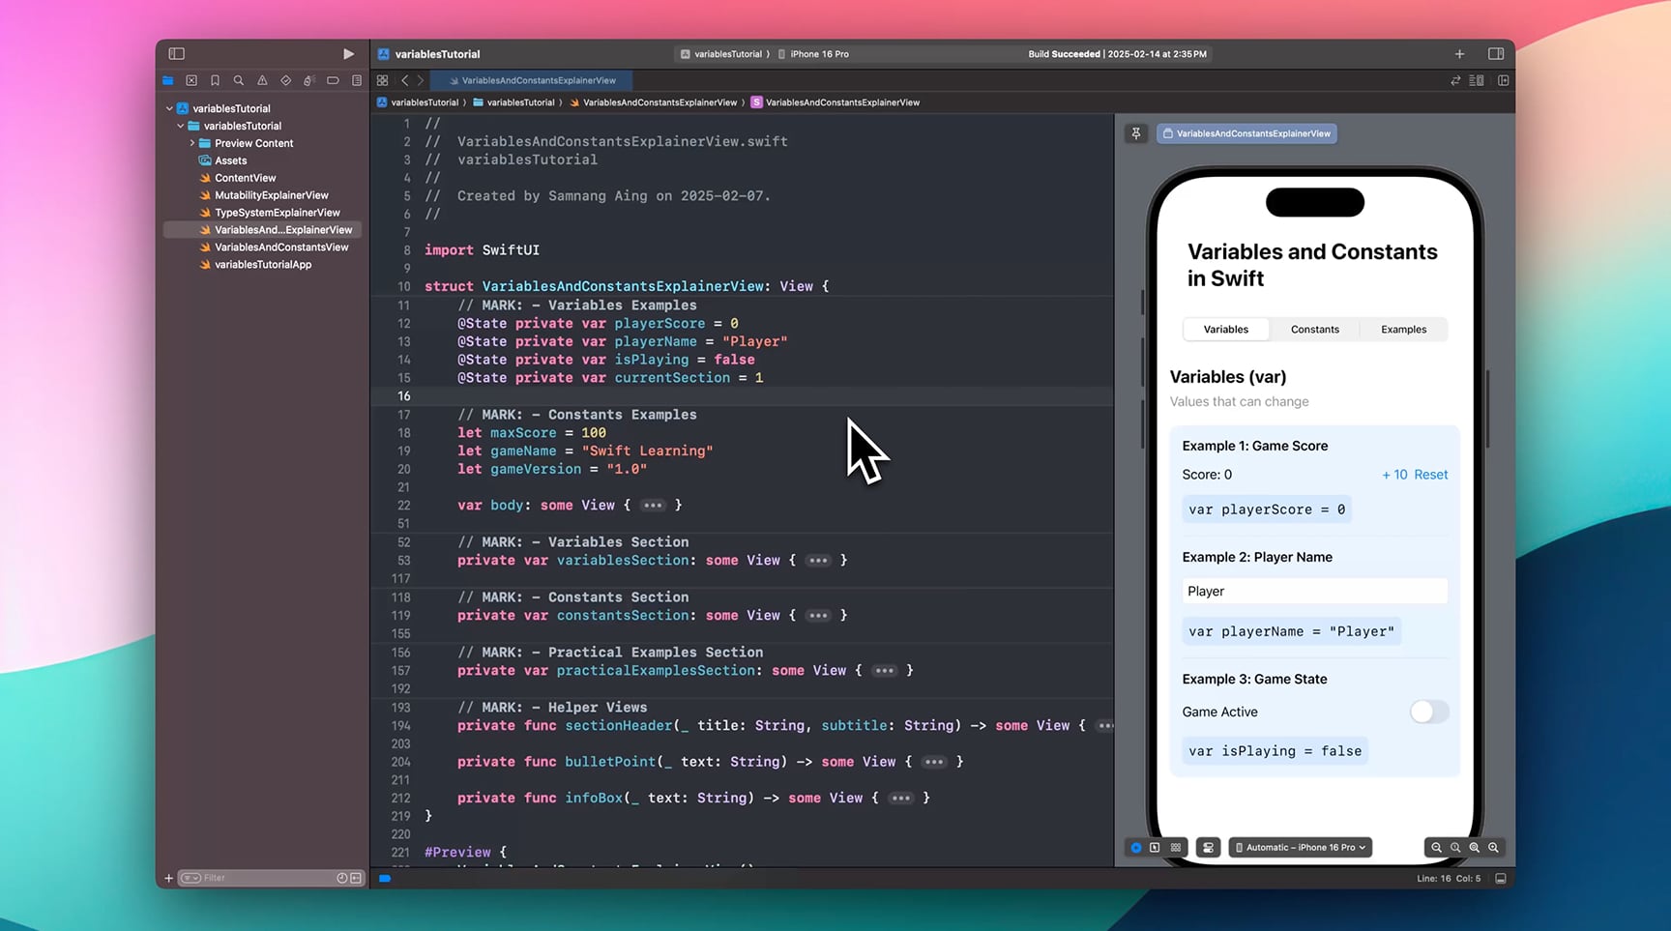Open the Debug navigator
Viewport: 1671px width, 931px height.
(308, 80)
